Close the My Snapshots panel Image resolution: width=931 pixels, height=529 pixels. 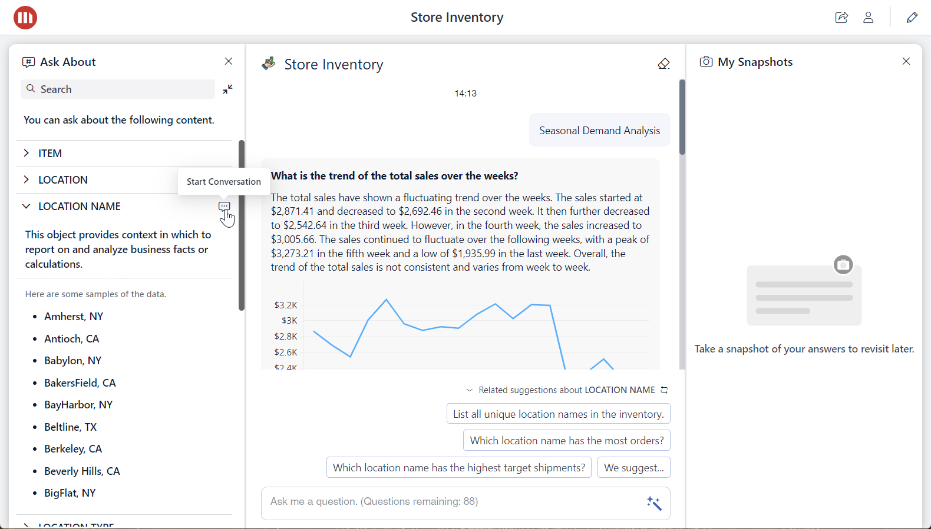(x=906, y=62)
